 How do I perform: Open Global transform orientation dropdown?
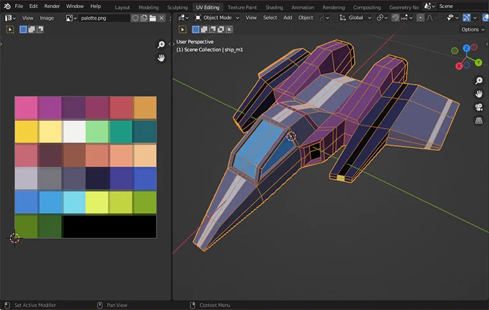[x=356, y=18]
